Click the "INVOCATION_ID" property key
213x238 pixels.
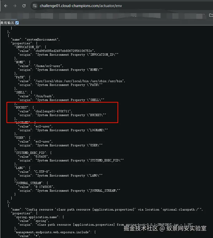(28, 47)
